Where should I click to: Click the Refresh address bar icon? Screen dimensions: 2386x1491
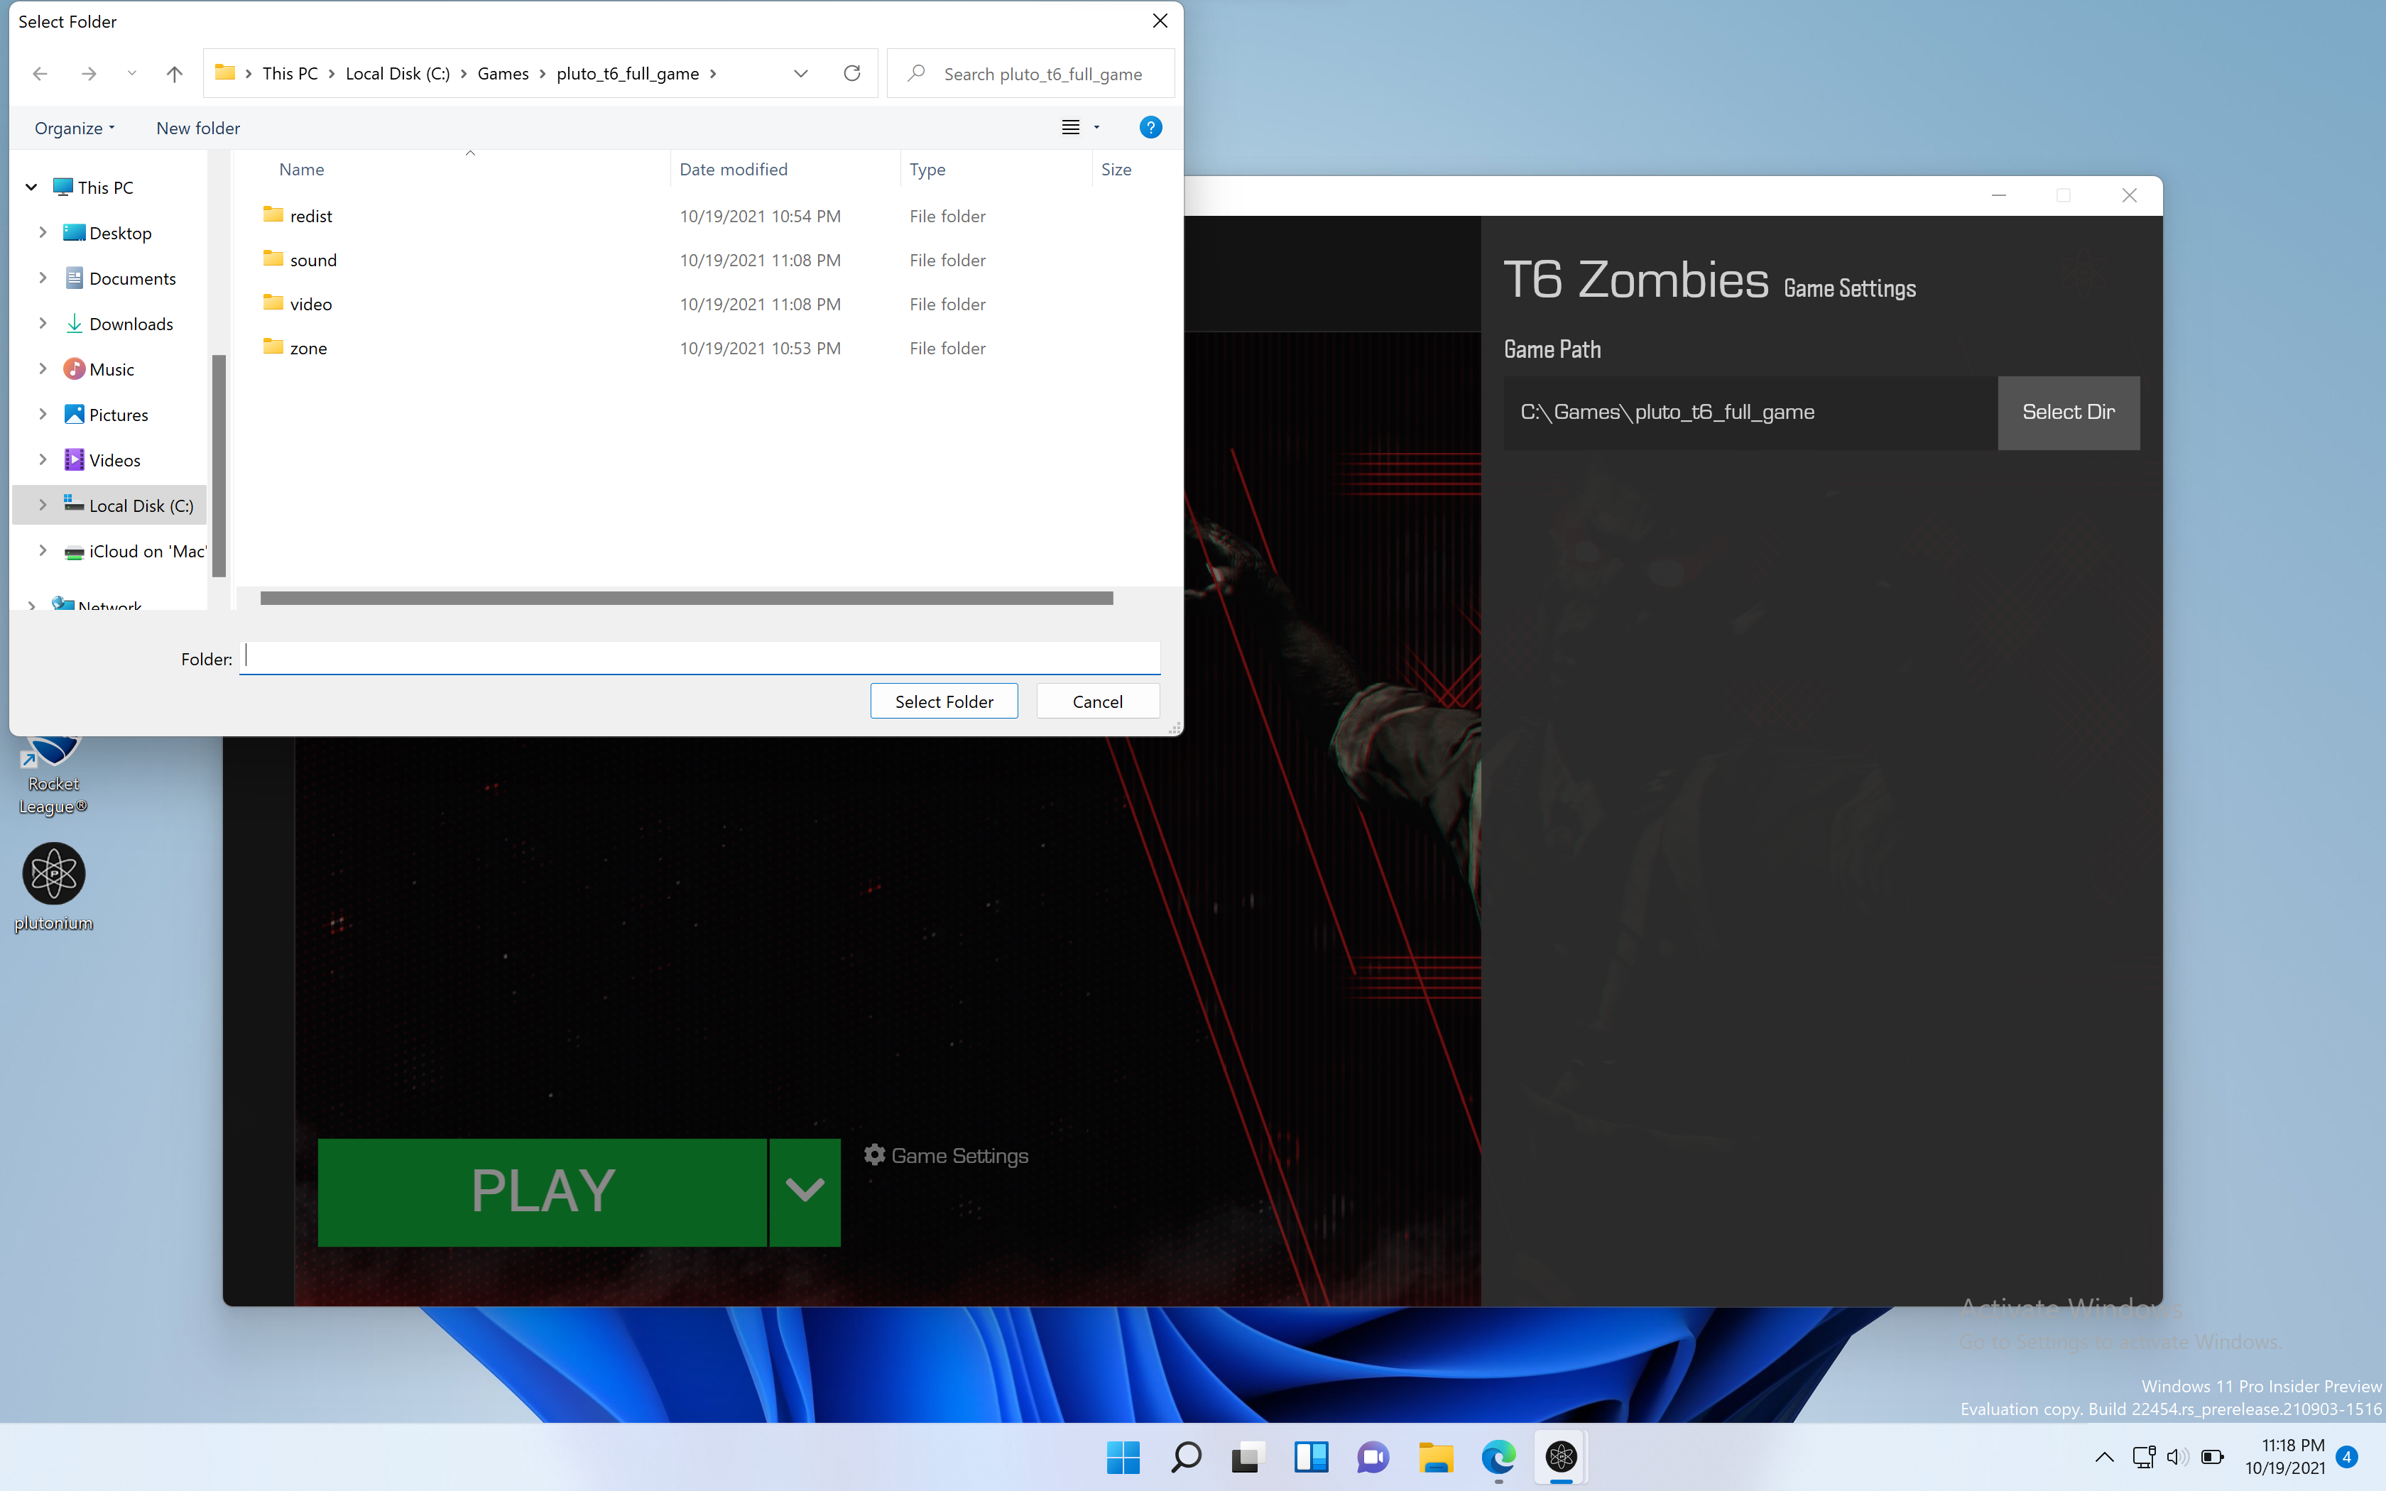[852, 74]
